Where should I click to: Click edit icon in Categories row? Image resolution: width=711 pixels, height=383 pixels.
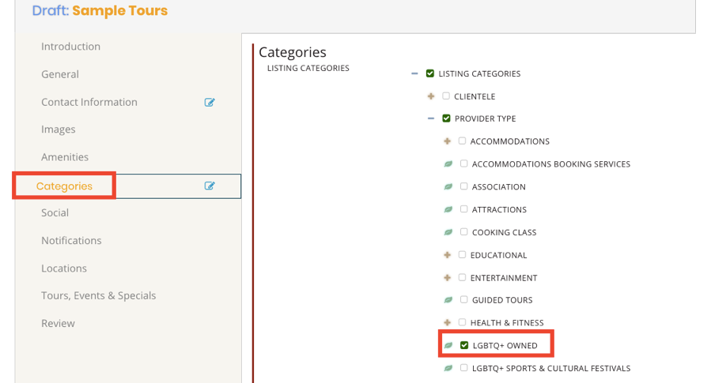tap(210, 186)
